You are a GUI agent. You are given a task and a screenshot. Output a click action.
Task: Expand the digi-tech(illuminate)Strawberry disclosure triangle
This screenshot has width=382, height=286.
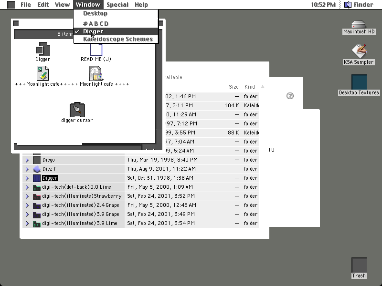(x=27, y=196)
